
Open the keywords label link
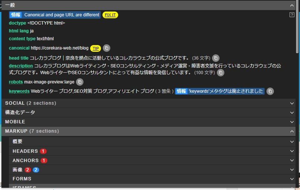[x=19, y=91]
